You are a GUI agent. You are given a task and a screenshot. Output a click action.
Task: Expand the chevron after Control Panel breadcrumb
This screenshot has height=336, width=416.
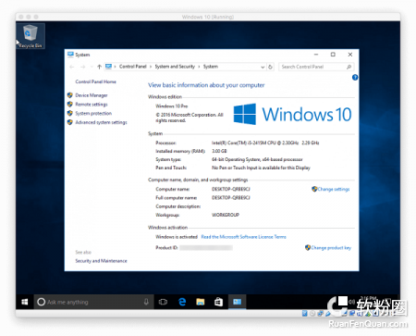pyautogui.click(x=151, y=67)
